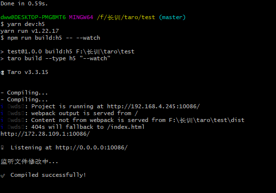
Task: Click the checkmark icon beside Compiled successfully
Action: (2, 175)
